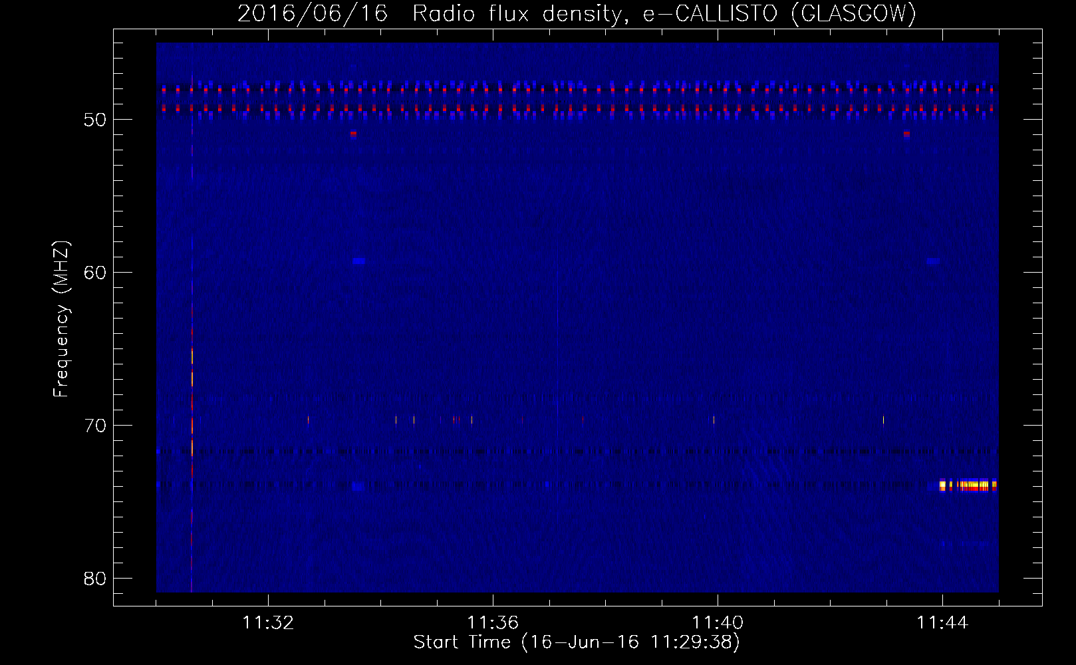Click the 'Frequency (MHZ)' axis label
This screenshot has height=665, width=1076.
tap(61, 319)
